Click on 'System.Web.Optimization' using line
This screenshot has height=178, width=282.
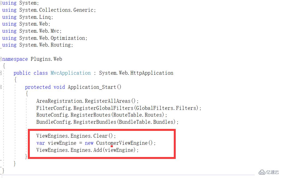tap(52, 38)
